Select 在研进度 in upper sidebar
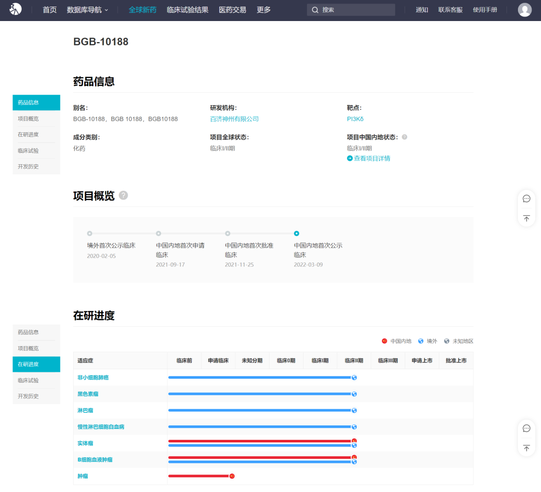The image size is (541, 492). point(36,135)
